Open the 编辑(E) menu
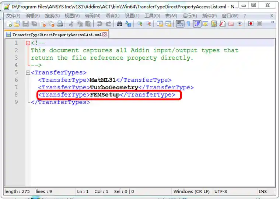Image resolution: width=280 pixels, height=199 pixels. click(x=32, y=16)
